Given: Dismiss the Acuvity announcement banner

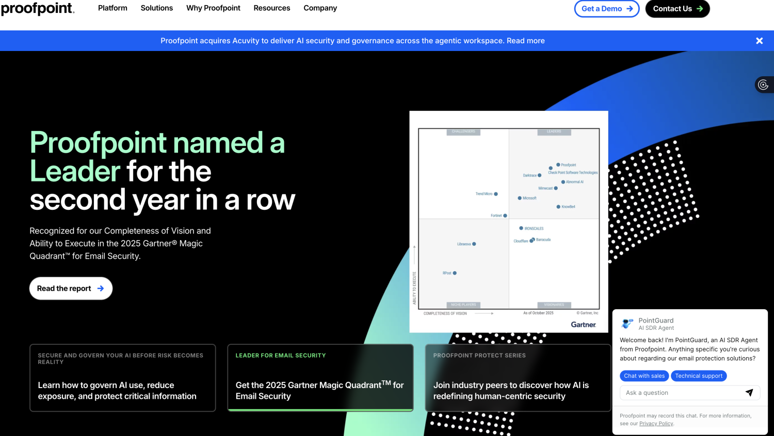Looking at the screenshot, I should (x=759, y=40).
